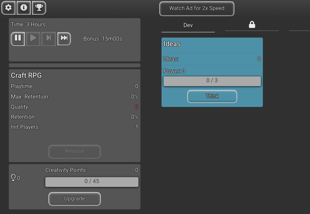Click the red Quality value
The image size is (310, 214).
click(x=137, y=107)
